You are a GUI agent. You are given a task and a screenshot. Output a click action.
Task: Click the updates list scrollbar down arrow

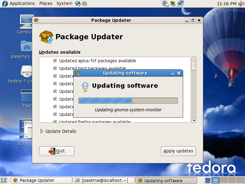pos(194,120)
